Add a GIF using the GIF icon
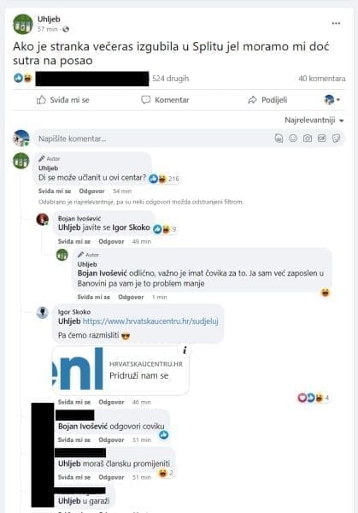The width and height of the screenshot is (358, 513). [322, 139]
